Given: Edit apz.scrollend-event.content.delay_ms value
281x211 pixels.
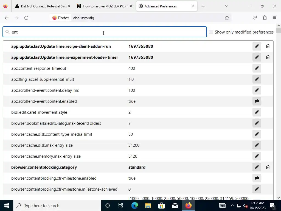Looking at the screenshot, I should pyautogui.click(x=257, y=90).
